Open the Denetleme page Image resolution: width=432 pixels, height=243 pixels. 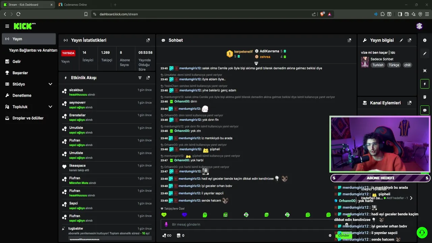[28, 96]
